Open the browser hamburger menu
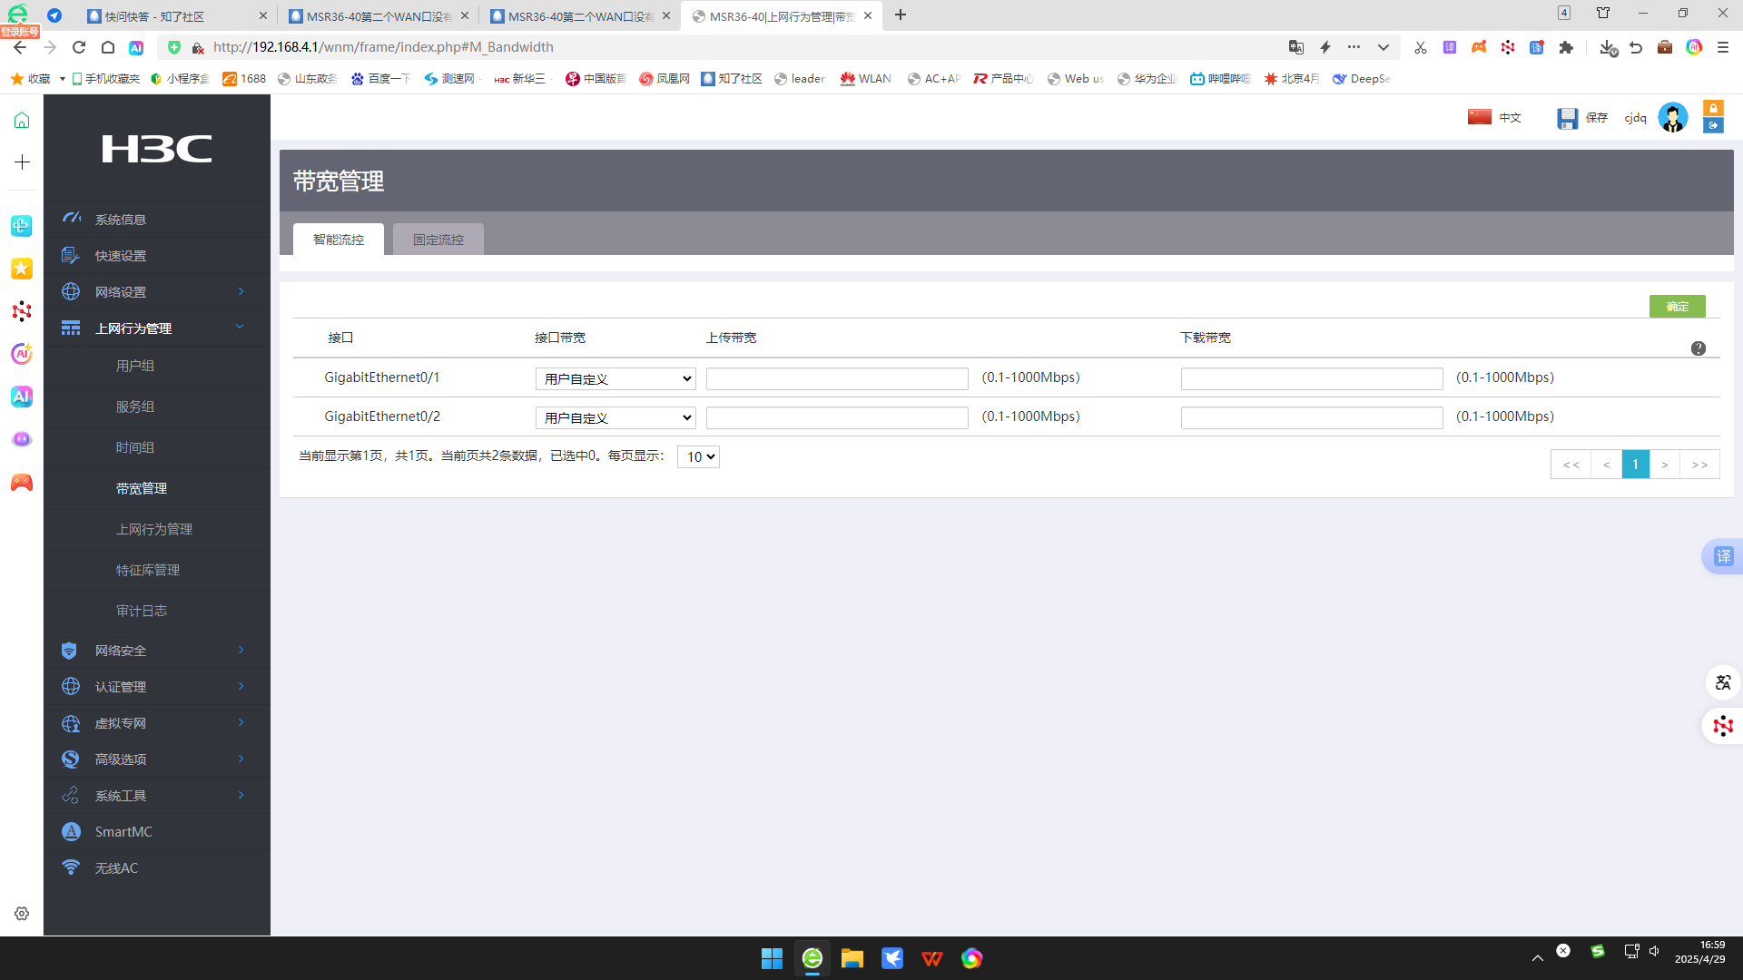Viewport: 1743px width, 980px height. click(x=1723, y=47)
